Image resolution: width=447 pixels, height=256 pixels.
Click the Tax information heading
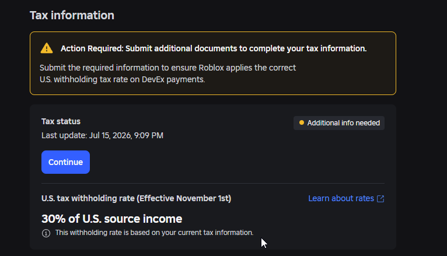(x=72, y=15)
